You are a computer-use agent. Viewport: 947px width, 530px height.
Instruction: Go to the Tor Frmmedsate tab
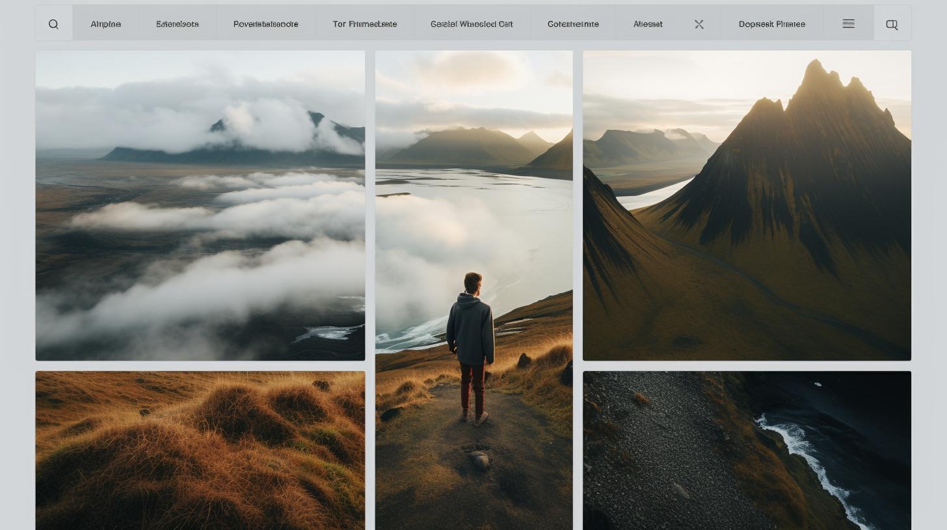[x=364, y=24]
